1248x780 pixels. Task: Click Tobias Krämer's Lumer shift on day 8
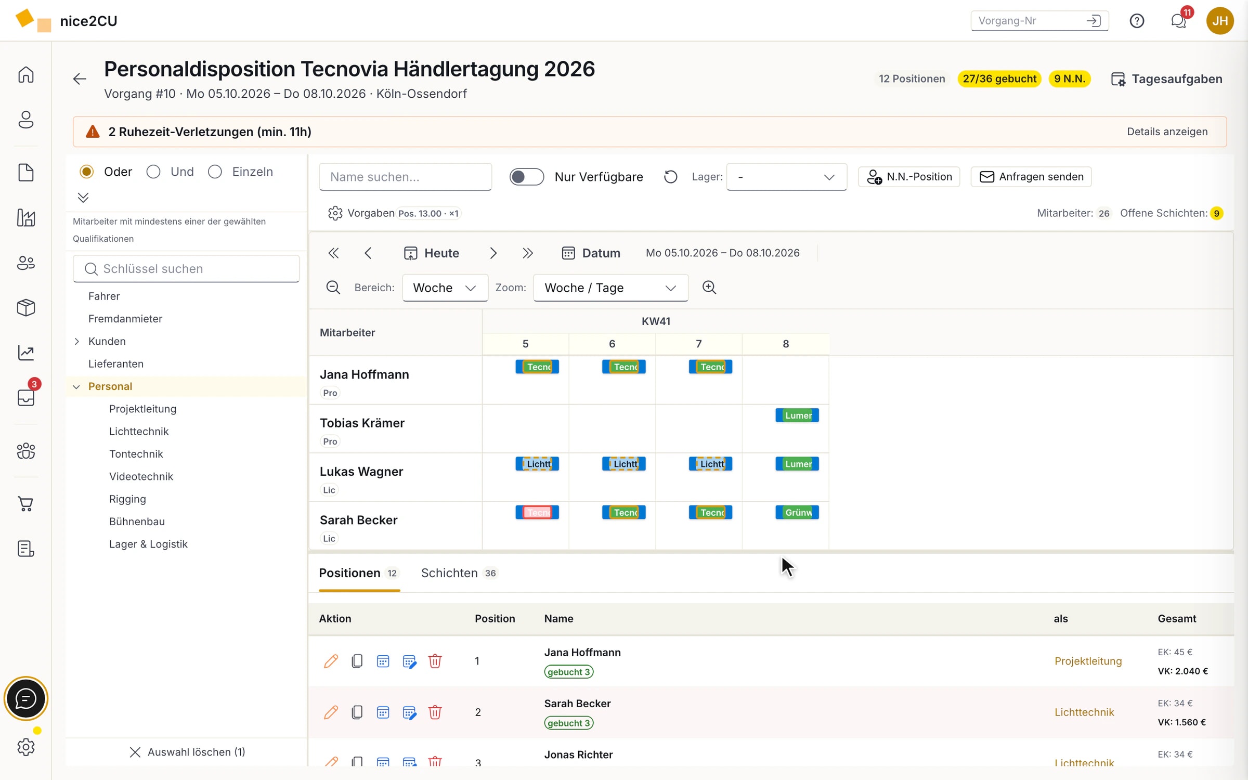(797, 415)
